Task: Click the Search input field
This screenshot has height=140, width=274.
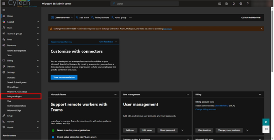Action: point(145,4)
